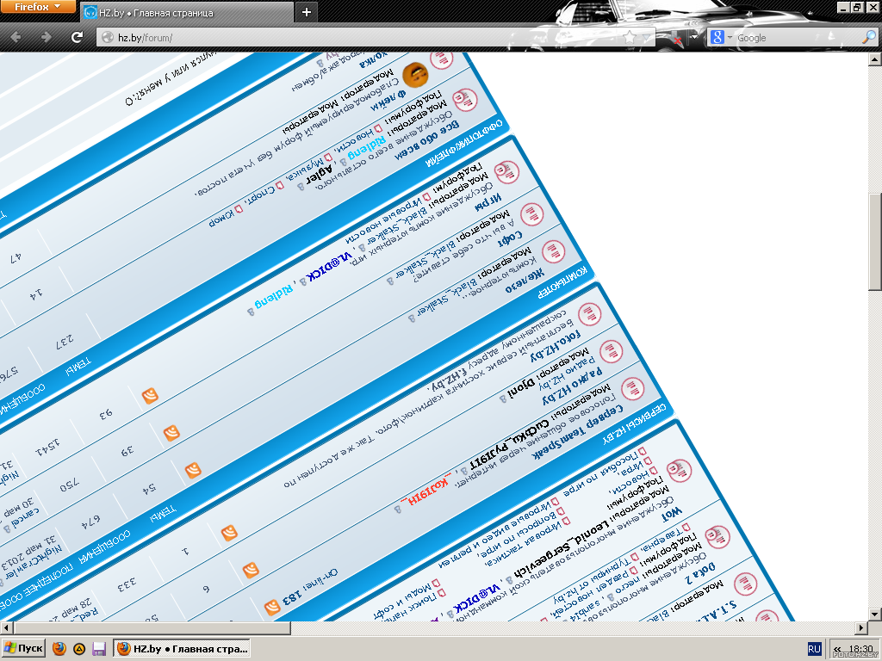This screenshot has width=882, height=661.
Task: Go back with the browser Back arrow
Action: coord(16,38)
